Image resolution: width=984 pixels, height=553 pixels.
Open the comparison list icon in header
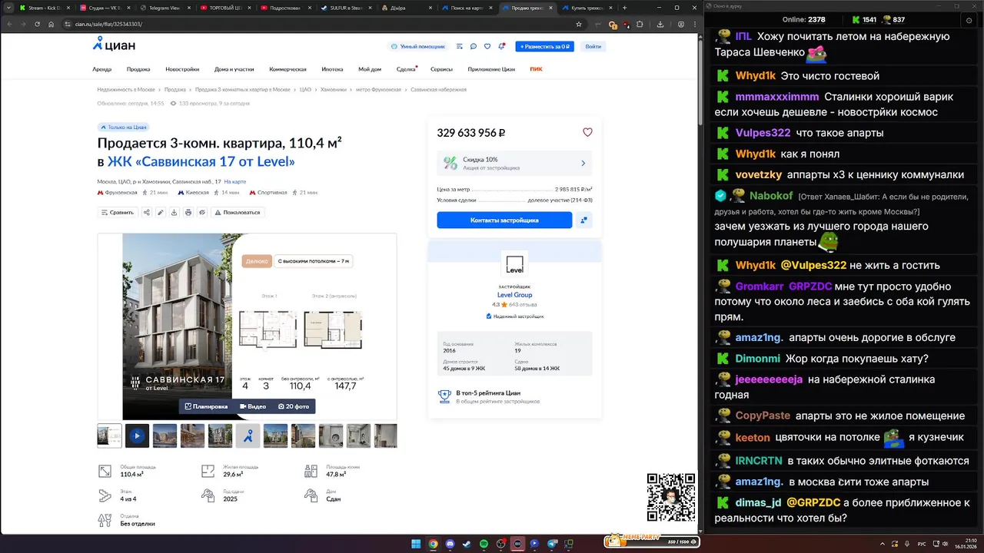[x=460, y=46]
